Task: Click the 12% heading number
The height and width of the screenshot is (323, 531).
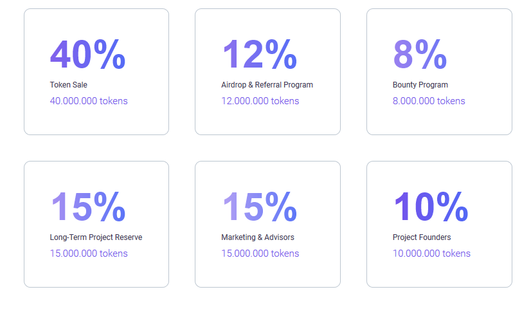Action: [x=259, y=55]
